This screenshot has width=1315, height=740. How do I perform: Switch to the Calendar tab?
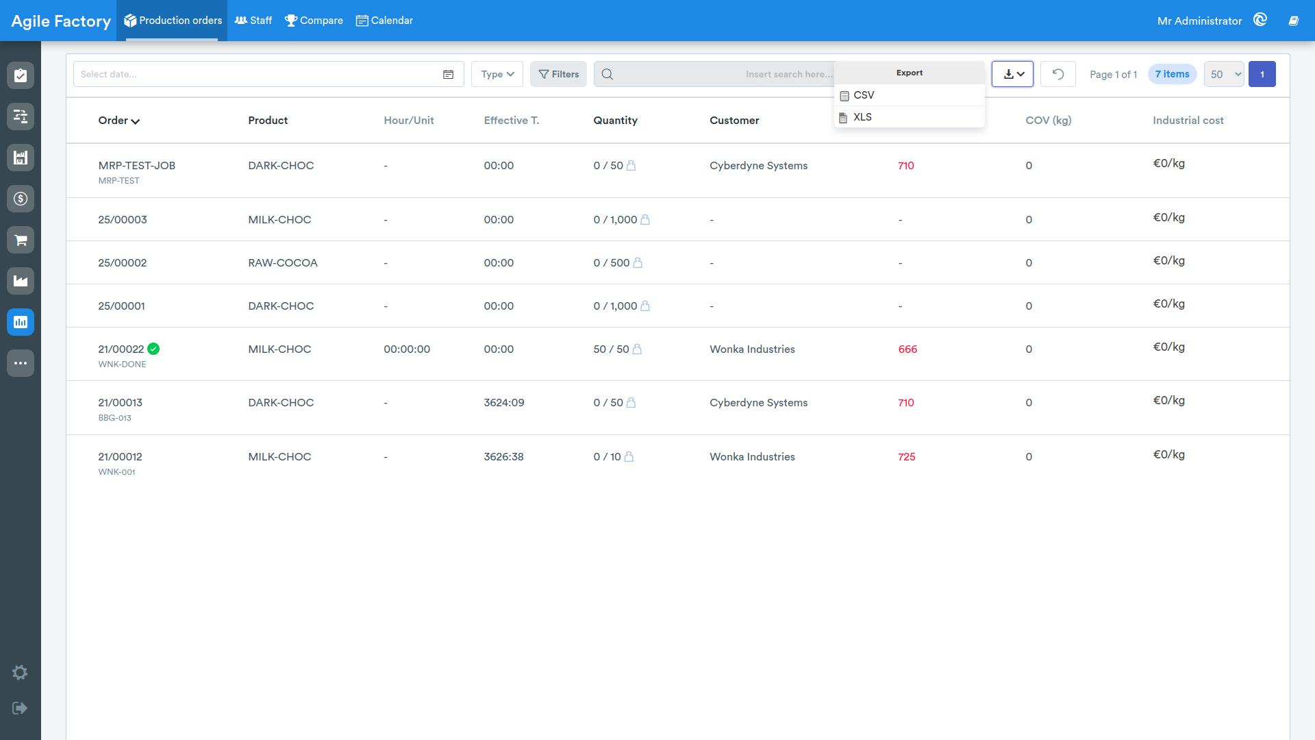pos(384,21)
